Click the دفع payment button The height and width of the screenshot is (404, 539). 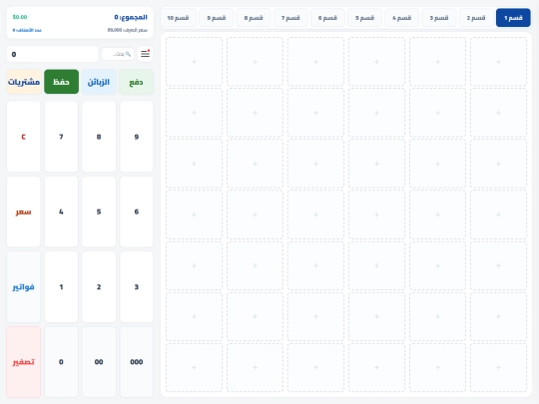click(x=136, y=82)
